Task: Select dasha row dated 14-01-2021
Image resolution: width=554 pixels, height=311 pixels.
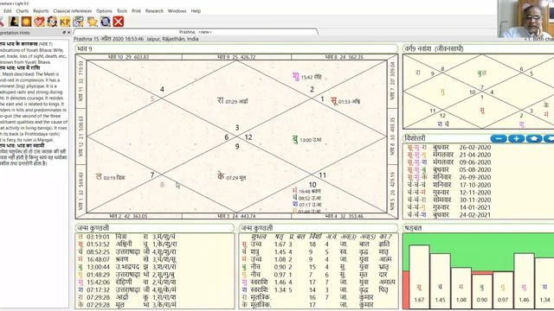Action: (x=448, y=207)
